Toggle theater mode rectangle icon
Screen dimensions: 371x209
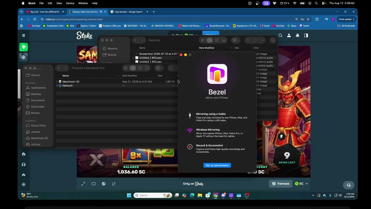(93, 183)
